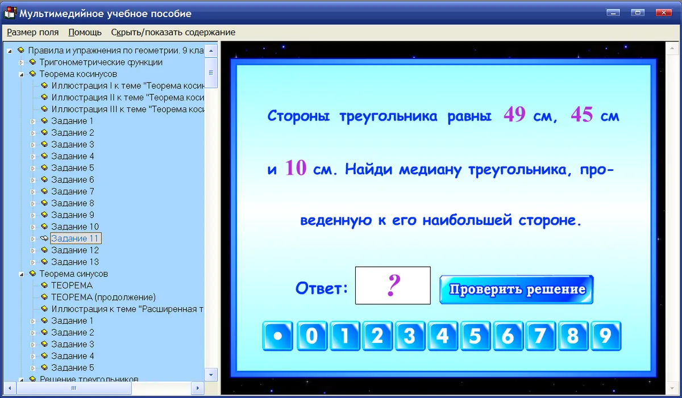Tap the decimal point key on the keypad

(x=278, y=336)
